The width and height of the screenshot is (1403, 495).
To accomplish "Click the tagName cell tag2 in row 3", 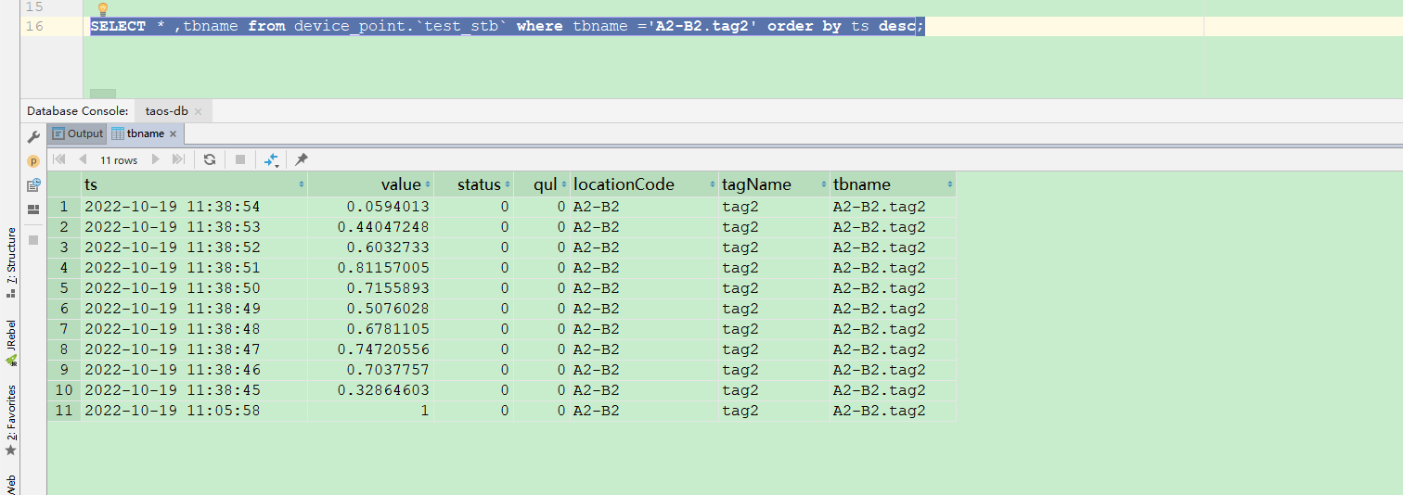I will (774, 247).
